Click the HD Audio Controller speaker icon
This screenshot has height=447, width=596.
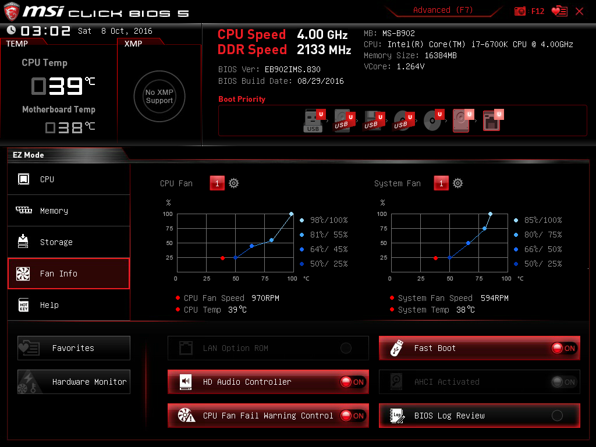186,382
